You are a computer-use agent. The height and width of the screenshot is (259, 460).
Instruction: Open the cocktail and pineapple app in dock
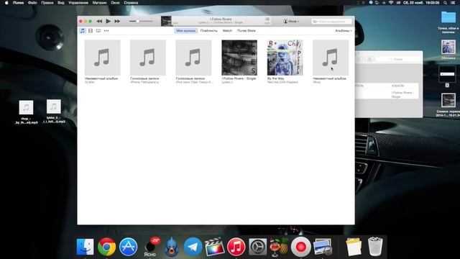tap(280, 246)
